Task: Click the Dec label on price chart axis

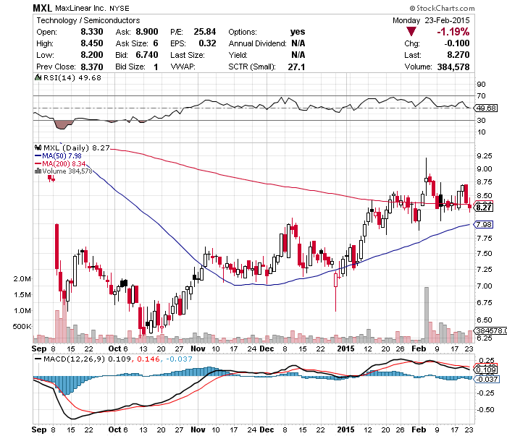Action: (267, 349)
